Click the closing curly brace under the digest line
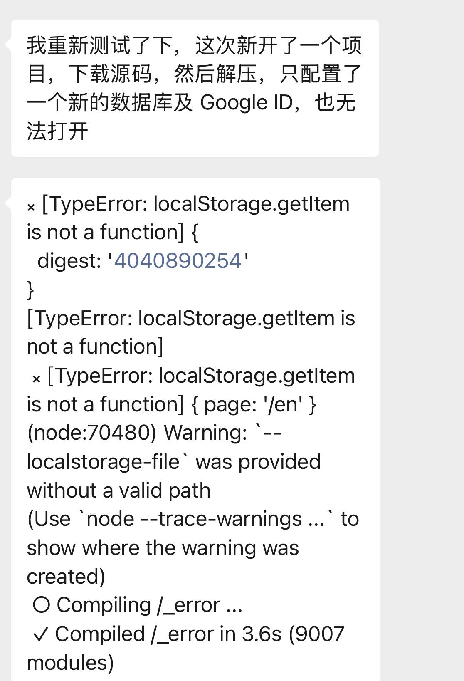 (x=30, y=290)
